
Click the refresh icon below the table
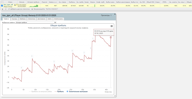[6, 9]
